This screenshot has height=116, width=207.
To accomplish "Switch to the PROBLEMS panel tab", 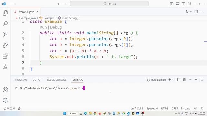I will click(x=21, y=80).
